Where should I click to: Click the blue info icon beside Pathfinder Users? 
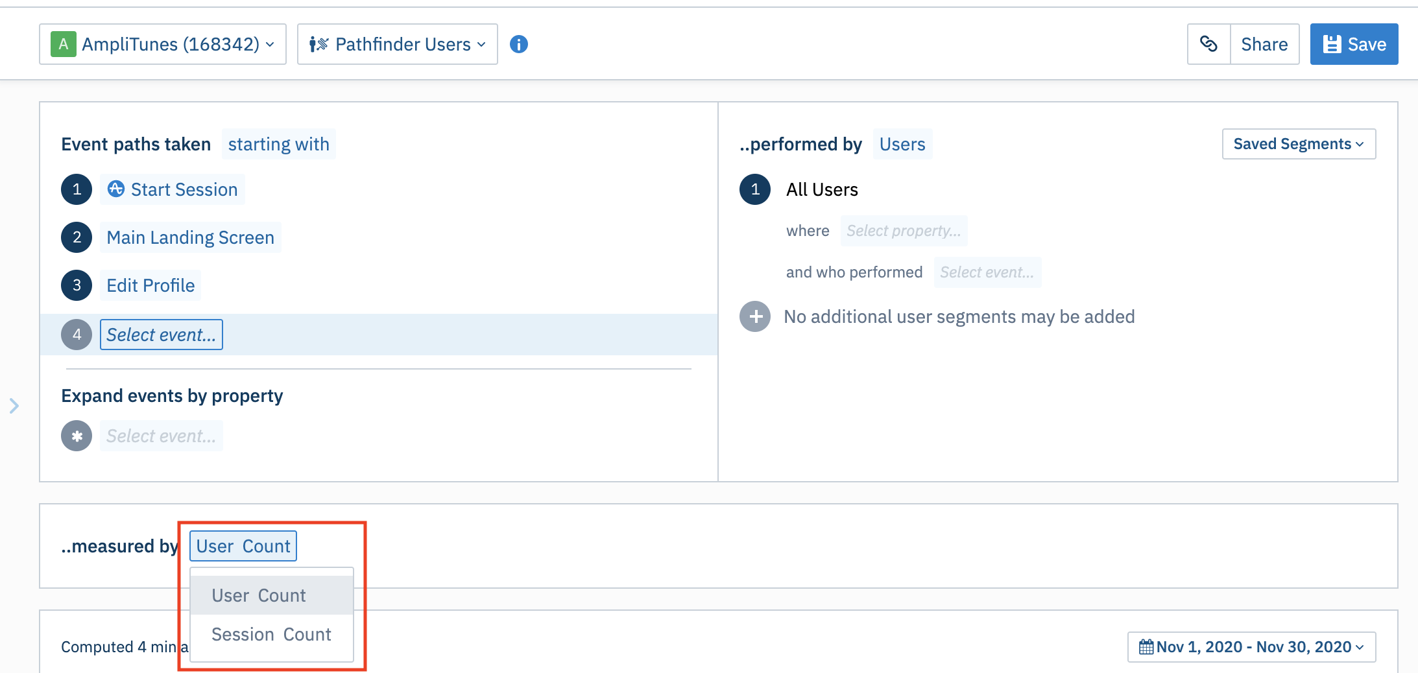(x=518, y=44)
